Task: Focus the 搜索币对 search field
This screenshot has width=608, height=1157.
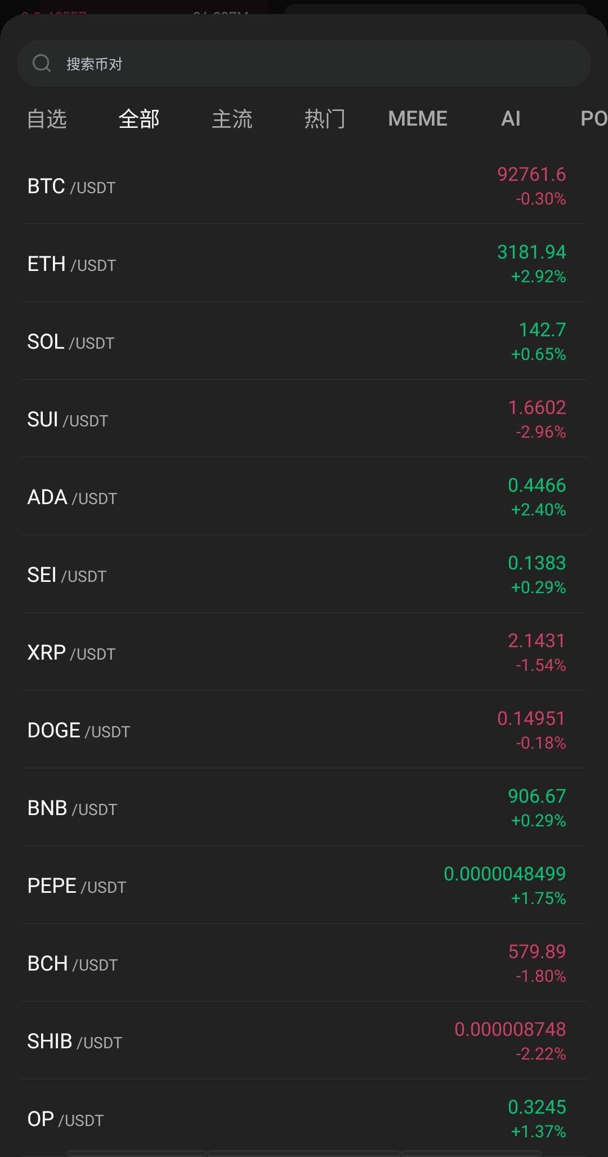Action: [315, 64]
